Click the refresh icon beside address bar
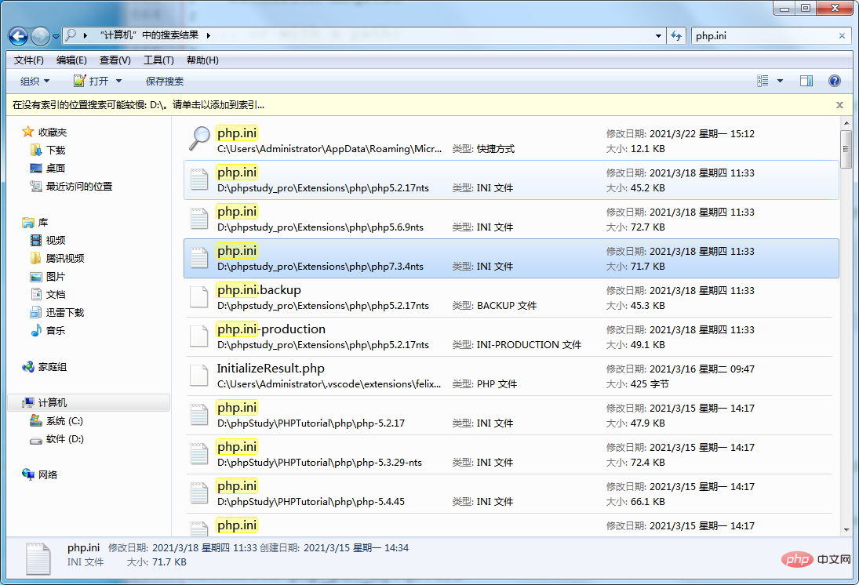The height and width of the screenshot is (585, 859). click(x=676, y=36)
